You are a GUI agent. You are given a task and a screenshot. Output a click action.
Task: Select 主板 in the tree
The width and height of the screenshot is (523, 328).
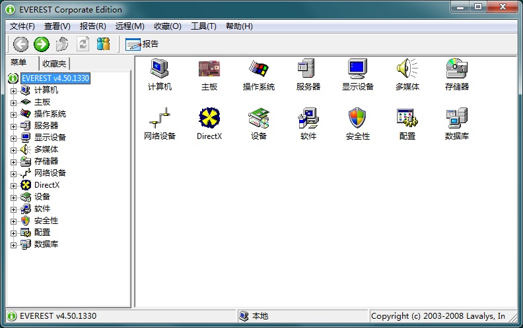tap(42, 102)
